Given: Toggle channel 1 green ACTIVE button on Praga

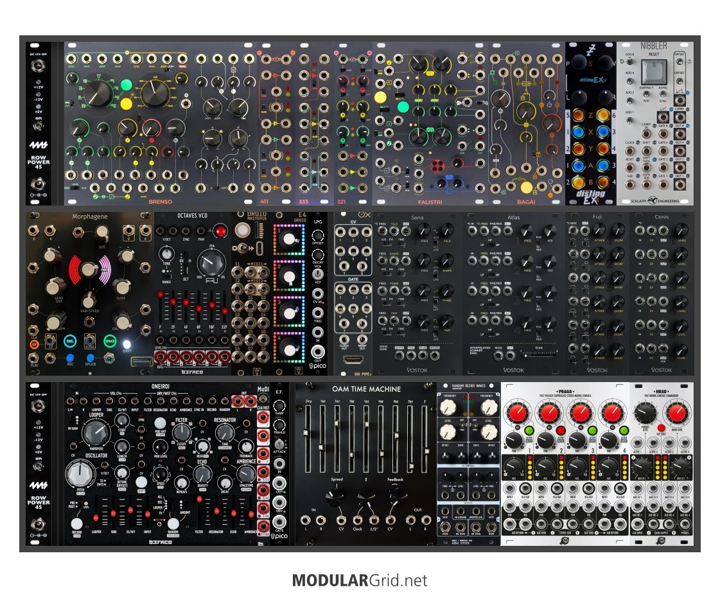Looking at the screenshot, I should (531, 431).
